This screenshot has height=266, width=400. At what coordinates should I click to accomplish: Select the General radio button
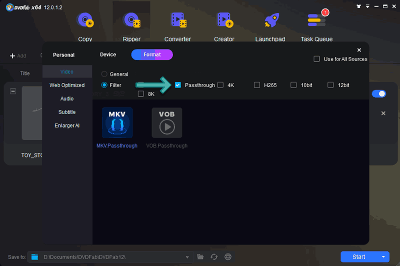[x=104, y=74]
